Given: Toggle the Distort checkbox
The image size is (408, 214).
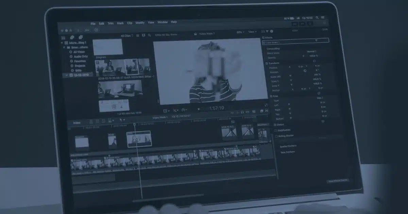Looking at the screenshot, I should click(274, 125).
